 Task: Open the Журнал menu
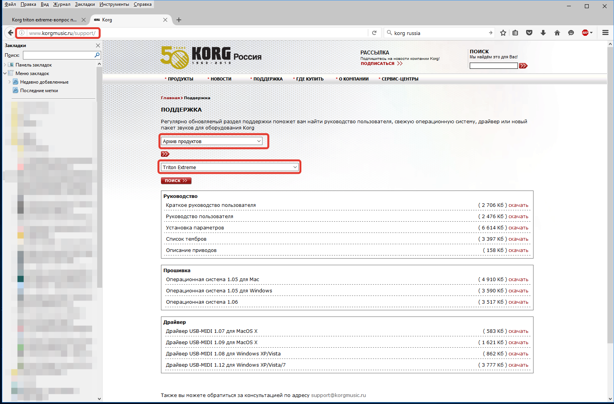click(62, 4)
